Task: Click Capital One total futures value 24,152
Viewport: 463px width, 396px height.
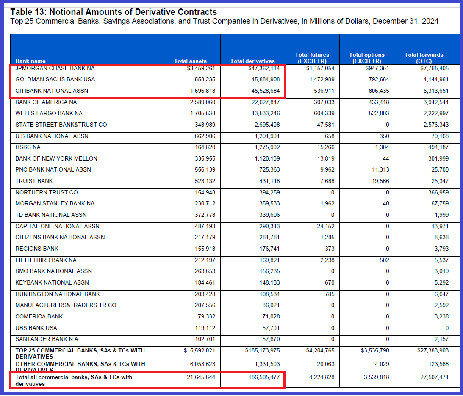Action: (x=326, y=226)
